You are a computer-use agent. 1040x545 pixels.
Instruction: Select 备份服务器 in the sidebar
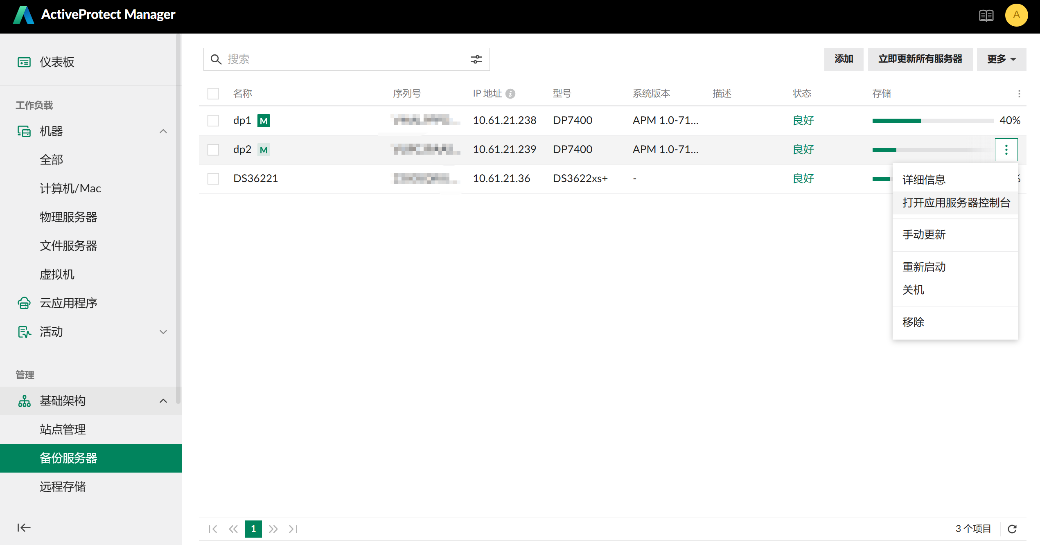click(x=91, y=458)
